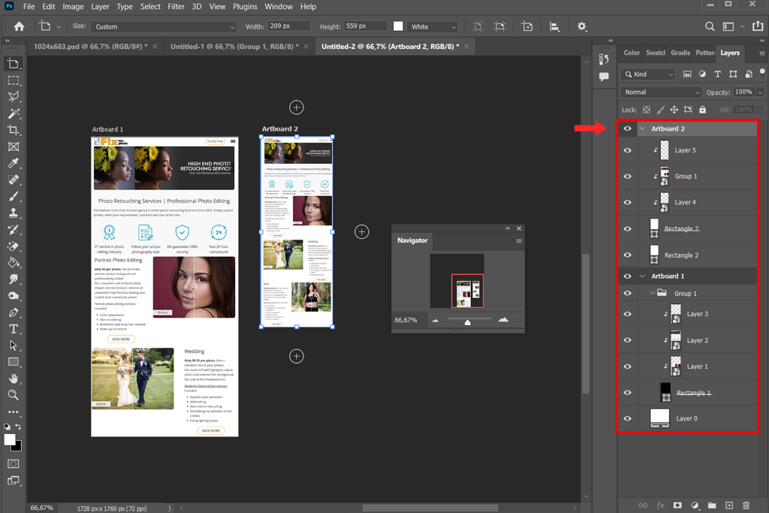The image size is (769, 513).
Task: Create a new group folder icon
Action: pos(712,505)
